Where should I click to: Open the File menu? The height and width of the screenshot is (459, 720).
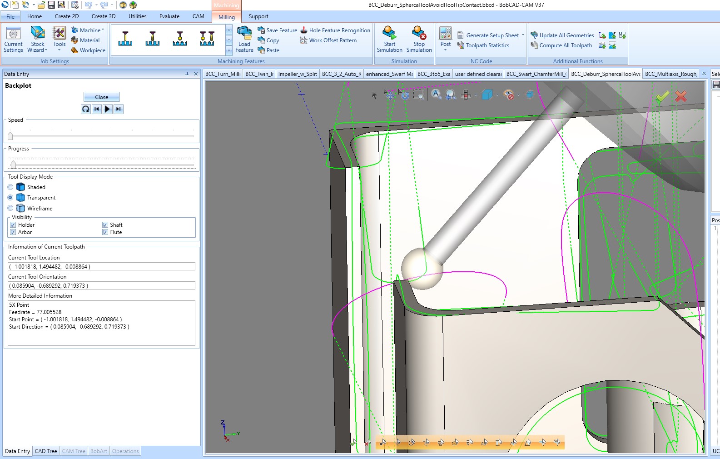[x=10, y=16]
